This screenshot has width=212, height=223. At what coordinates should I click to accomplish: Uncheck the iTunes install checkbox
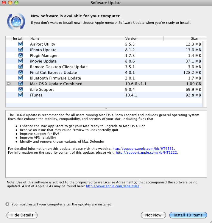(21, 95)
